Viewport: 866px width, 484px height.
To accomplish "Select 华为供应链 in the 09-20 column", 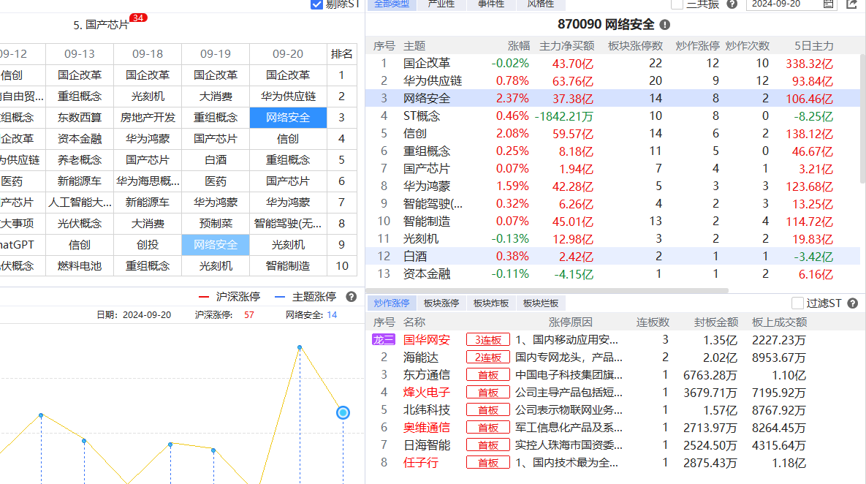I will point(288,97).
